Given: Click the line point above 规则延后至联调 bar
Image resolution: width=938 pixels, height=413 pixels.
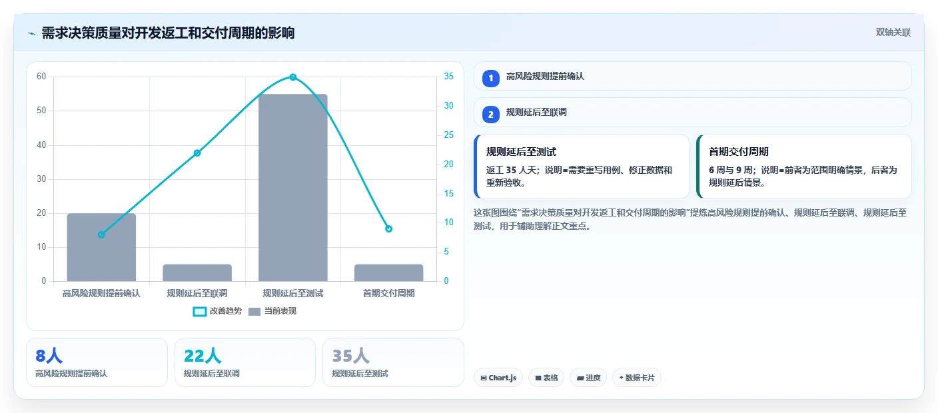Looking at the screenshot, I should tap(197, 153).
